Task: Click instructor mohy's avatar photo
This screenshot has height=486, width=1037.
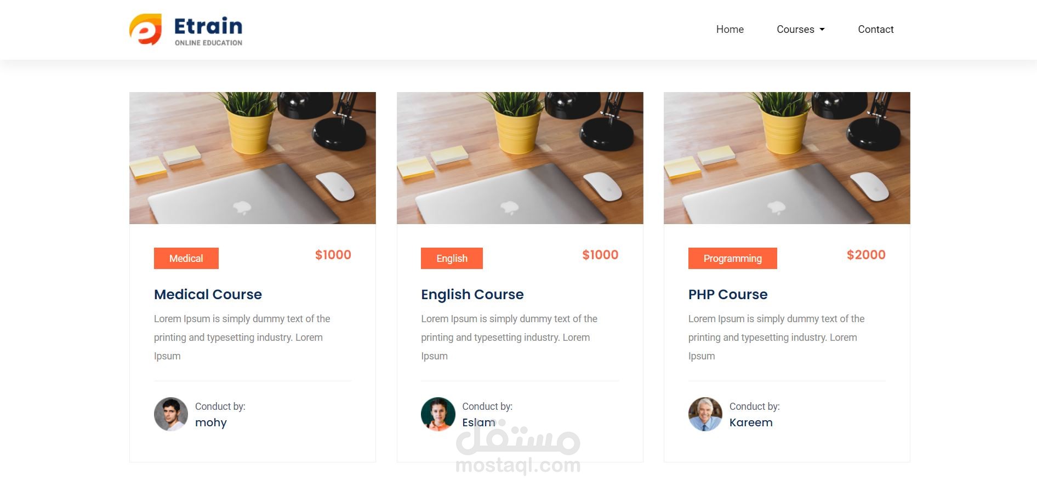Action: tap(171, 414)
